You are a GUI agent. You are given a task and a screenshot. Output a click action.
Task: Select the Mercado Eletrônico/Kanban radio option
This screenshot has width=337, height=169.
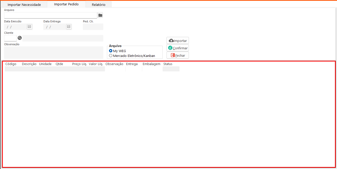111,56
